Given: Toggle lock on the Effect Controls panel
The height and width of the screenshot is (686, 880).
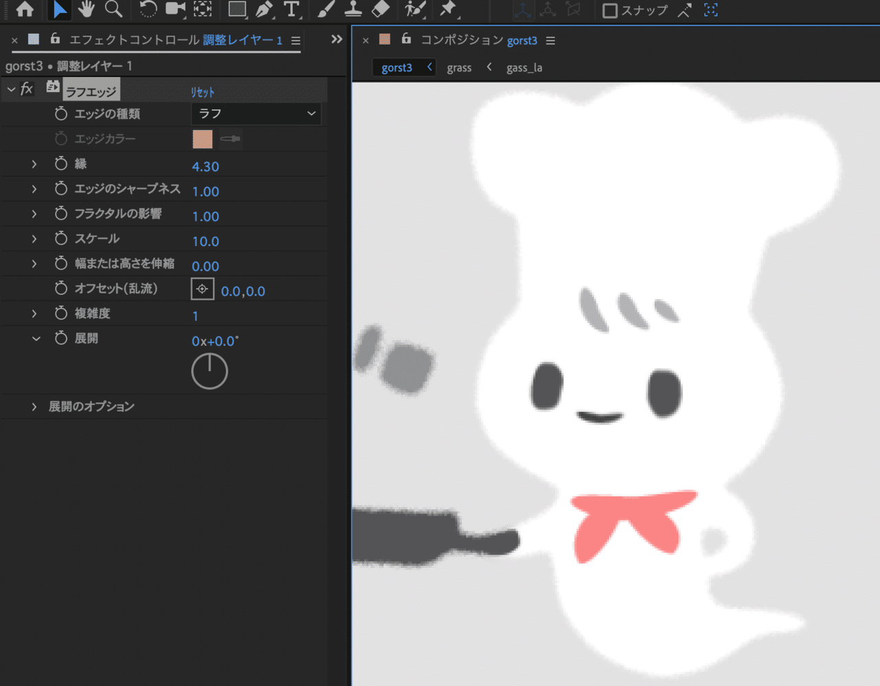Looking at the screenshot, I should click(55, 39).
